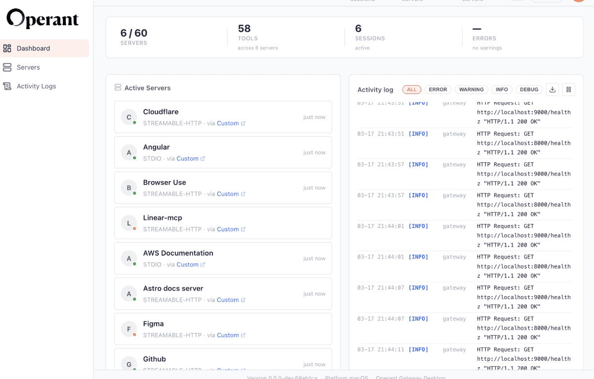Click the 21:44:01 localhost:8000 log entry
The width and height of the screenshot is (594, 379).
pos(465,266)
